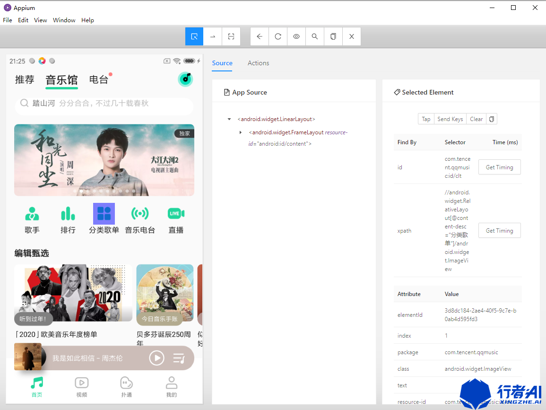
Task: Click the Tap button
Action: click(426, 119)
